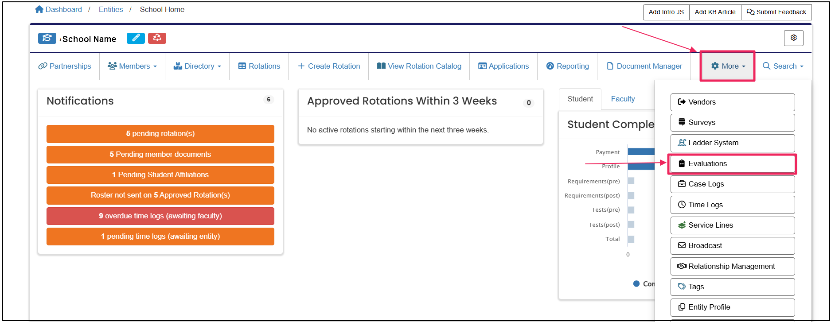
Task: Open the Search dropdown
Action: 783,66
